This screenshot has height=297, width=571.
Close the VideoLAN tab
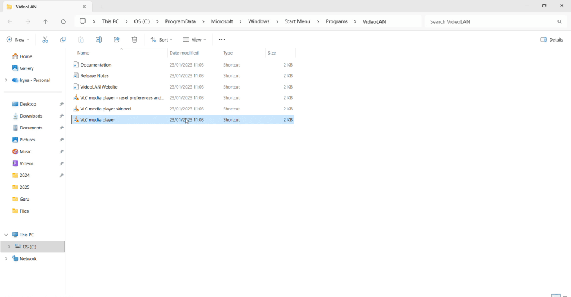84,7
